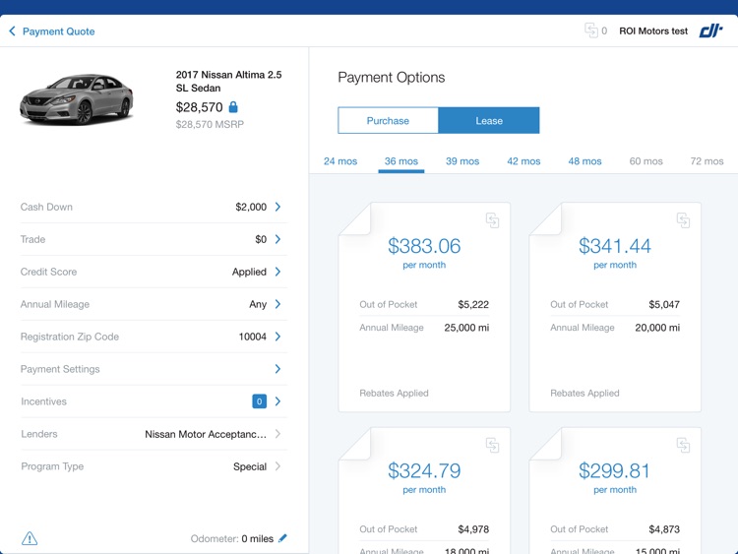The height and width of the screenshot is (554, 738).
Task: Open the Incentives count badge
Action: (x=260, y=401)
